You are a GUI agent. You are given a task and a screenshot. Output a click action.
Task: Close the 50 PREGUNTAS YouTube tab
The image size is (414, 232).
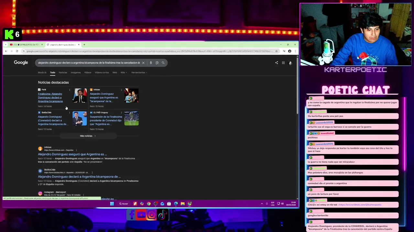[x=42, y=44]
